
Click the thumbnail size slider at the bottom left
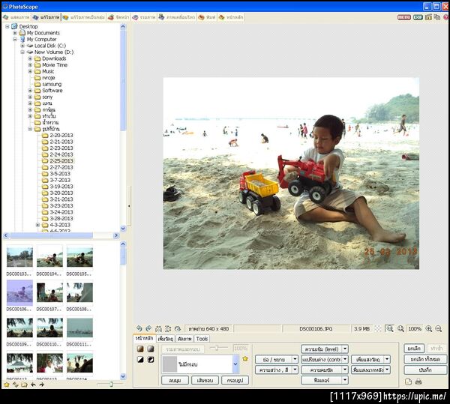110,384
